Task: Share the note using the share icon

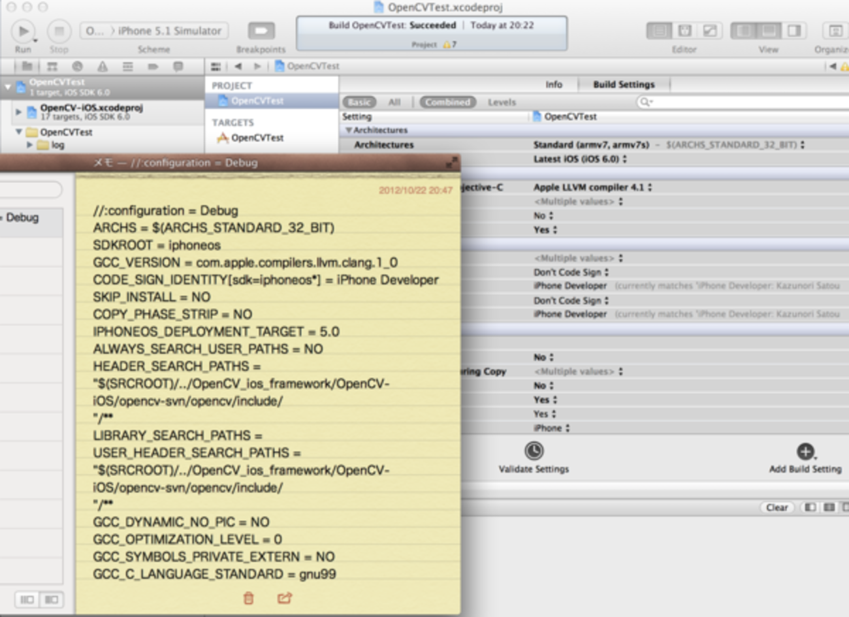Action: (x=284, y=598)
